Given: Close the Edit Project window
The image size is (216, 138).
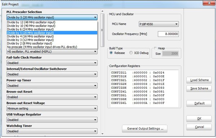Looking at the screenshot, I should (x=209, y=3).
